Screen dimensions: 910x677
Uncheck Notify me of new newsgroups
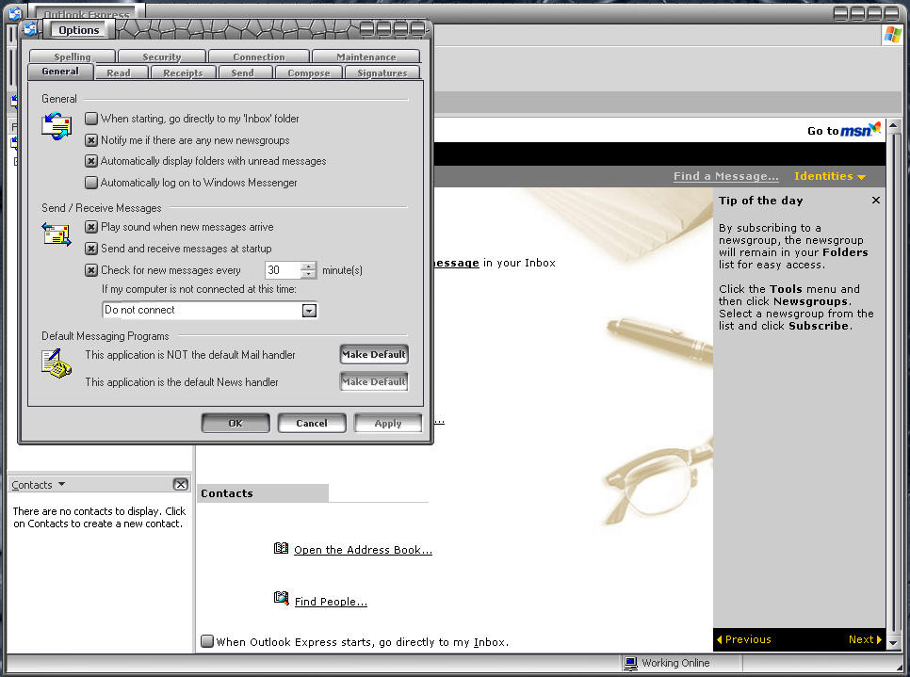tap(91, 140)
